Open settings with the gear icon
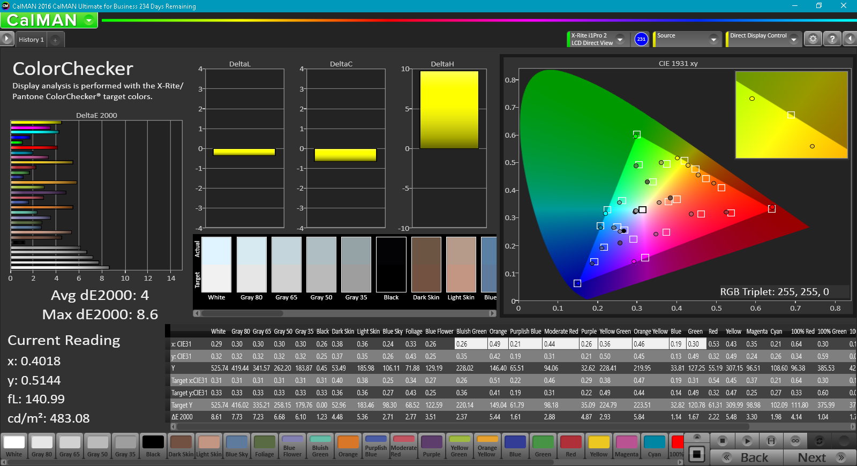The height and width of the screenshot is (466, 857). coord(813,39)
